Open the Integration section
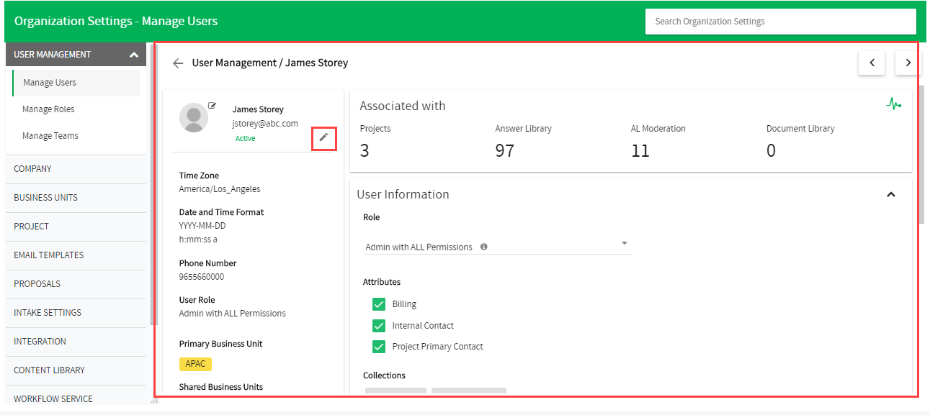The image size is (930, 415). coord(76,342)
